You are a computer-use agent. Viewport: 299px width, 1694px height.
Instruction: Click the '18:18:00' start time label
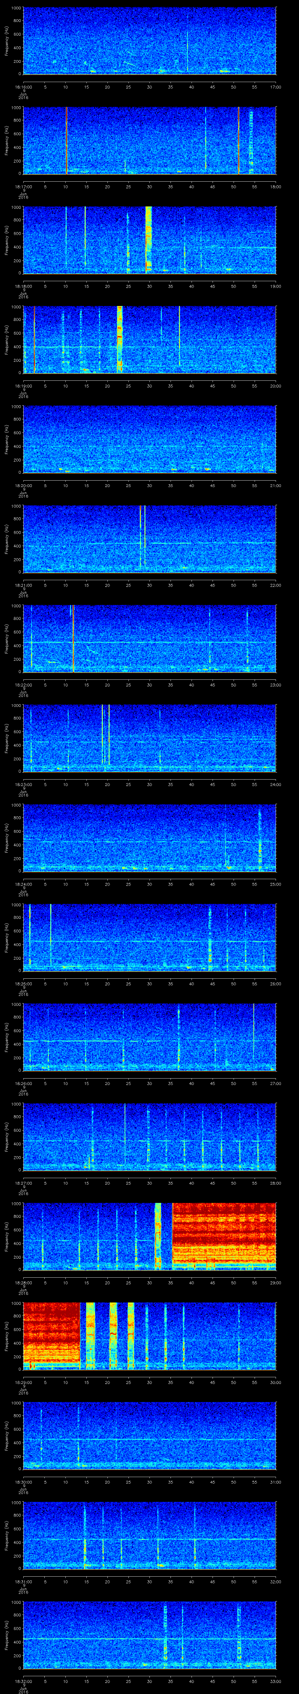(x=23, y=286)
